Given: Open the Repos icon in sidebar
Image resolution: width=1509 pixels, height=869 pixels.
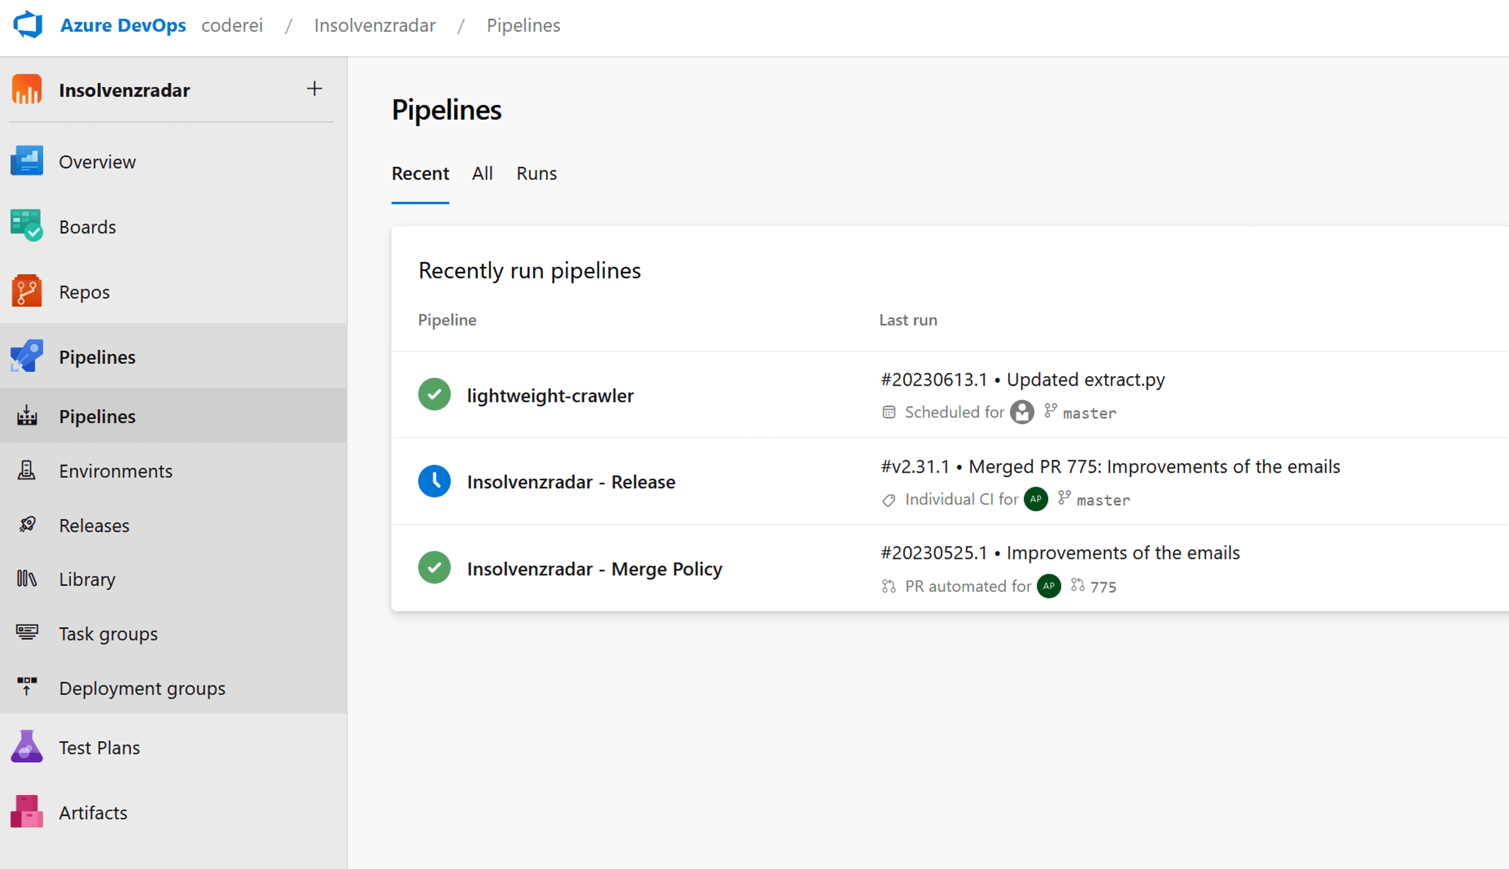Looking at the screenshot, I should point(27,291).
